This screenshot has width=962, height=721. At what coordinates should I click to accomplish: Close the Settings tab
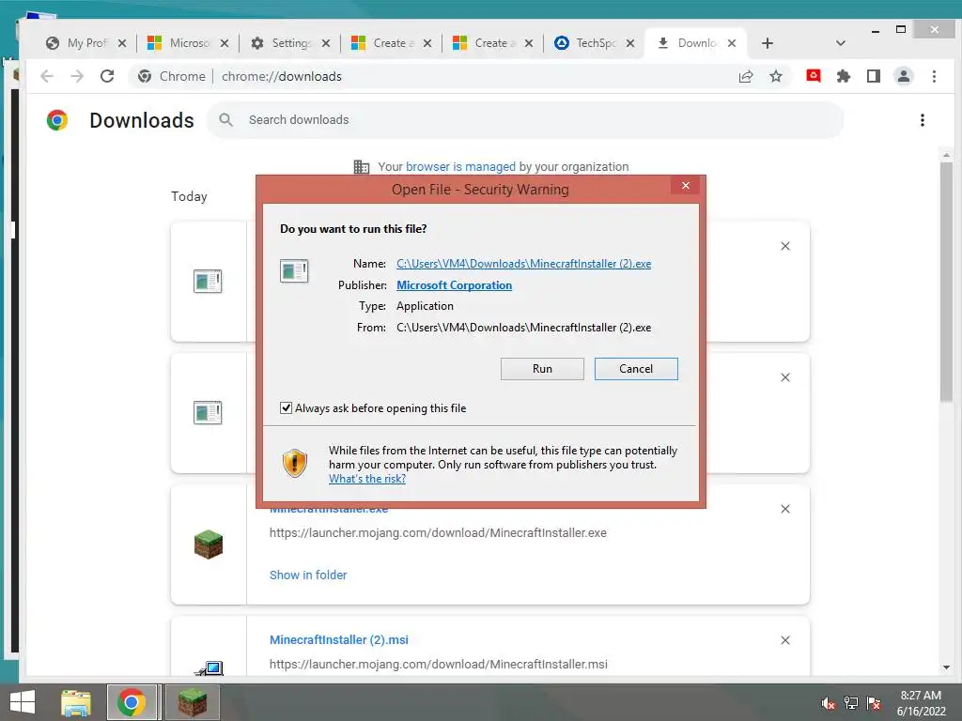click(326, 43)
